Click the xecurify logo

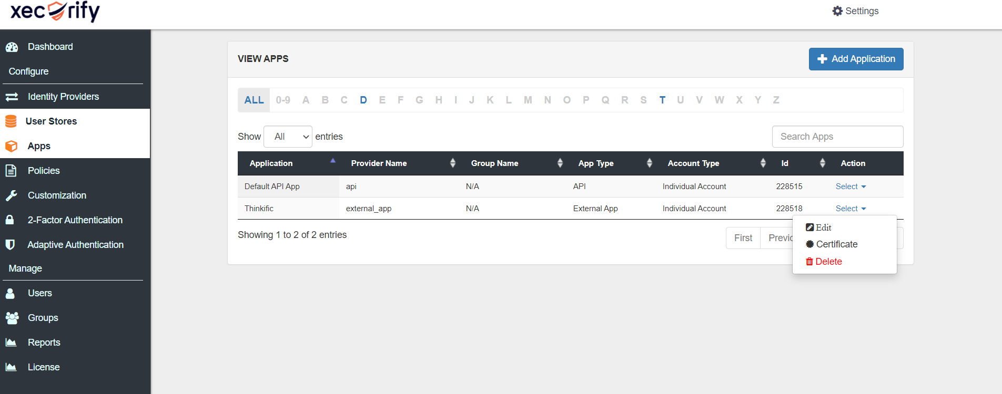point(55,12)
